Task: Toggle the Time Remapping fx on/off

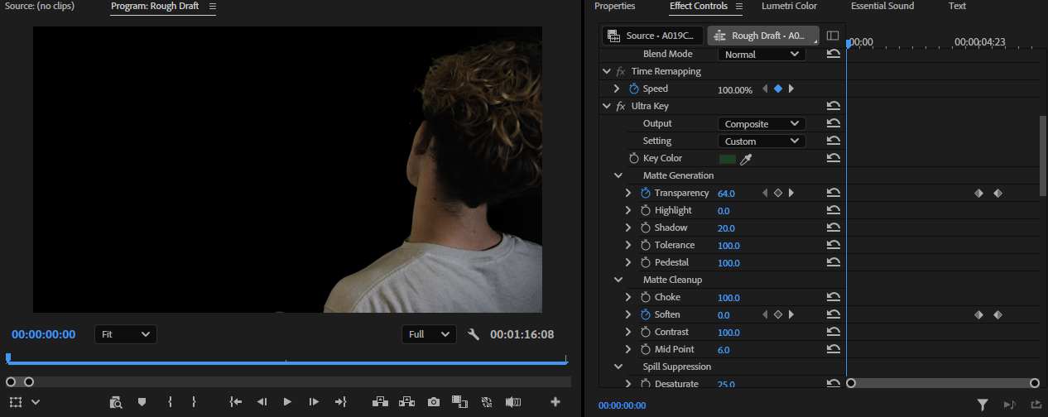Action: pyautogui.click(x=621, y=71)
